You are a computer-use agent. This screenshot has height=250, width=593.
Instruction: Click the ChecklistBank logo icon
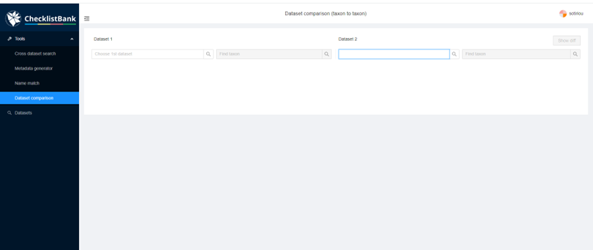coord(13,19)
